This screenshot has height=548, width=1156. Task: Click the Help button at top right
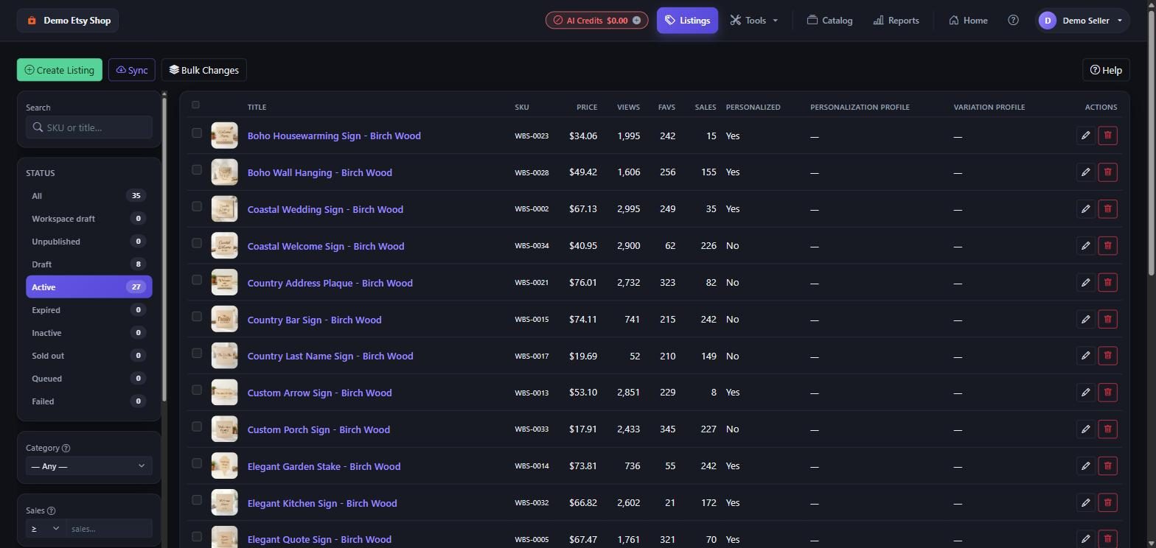[x=1106, y=70]
